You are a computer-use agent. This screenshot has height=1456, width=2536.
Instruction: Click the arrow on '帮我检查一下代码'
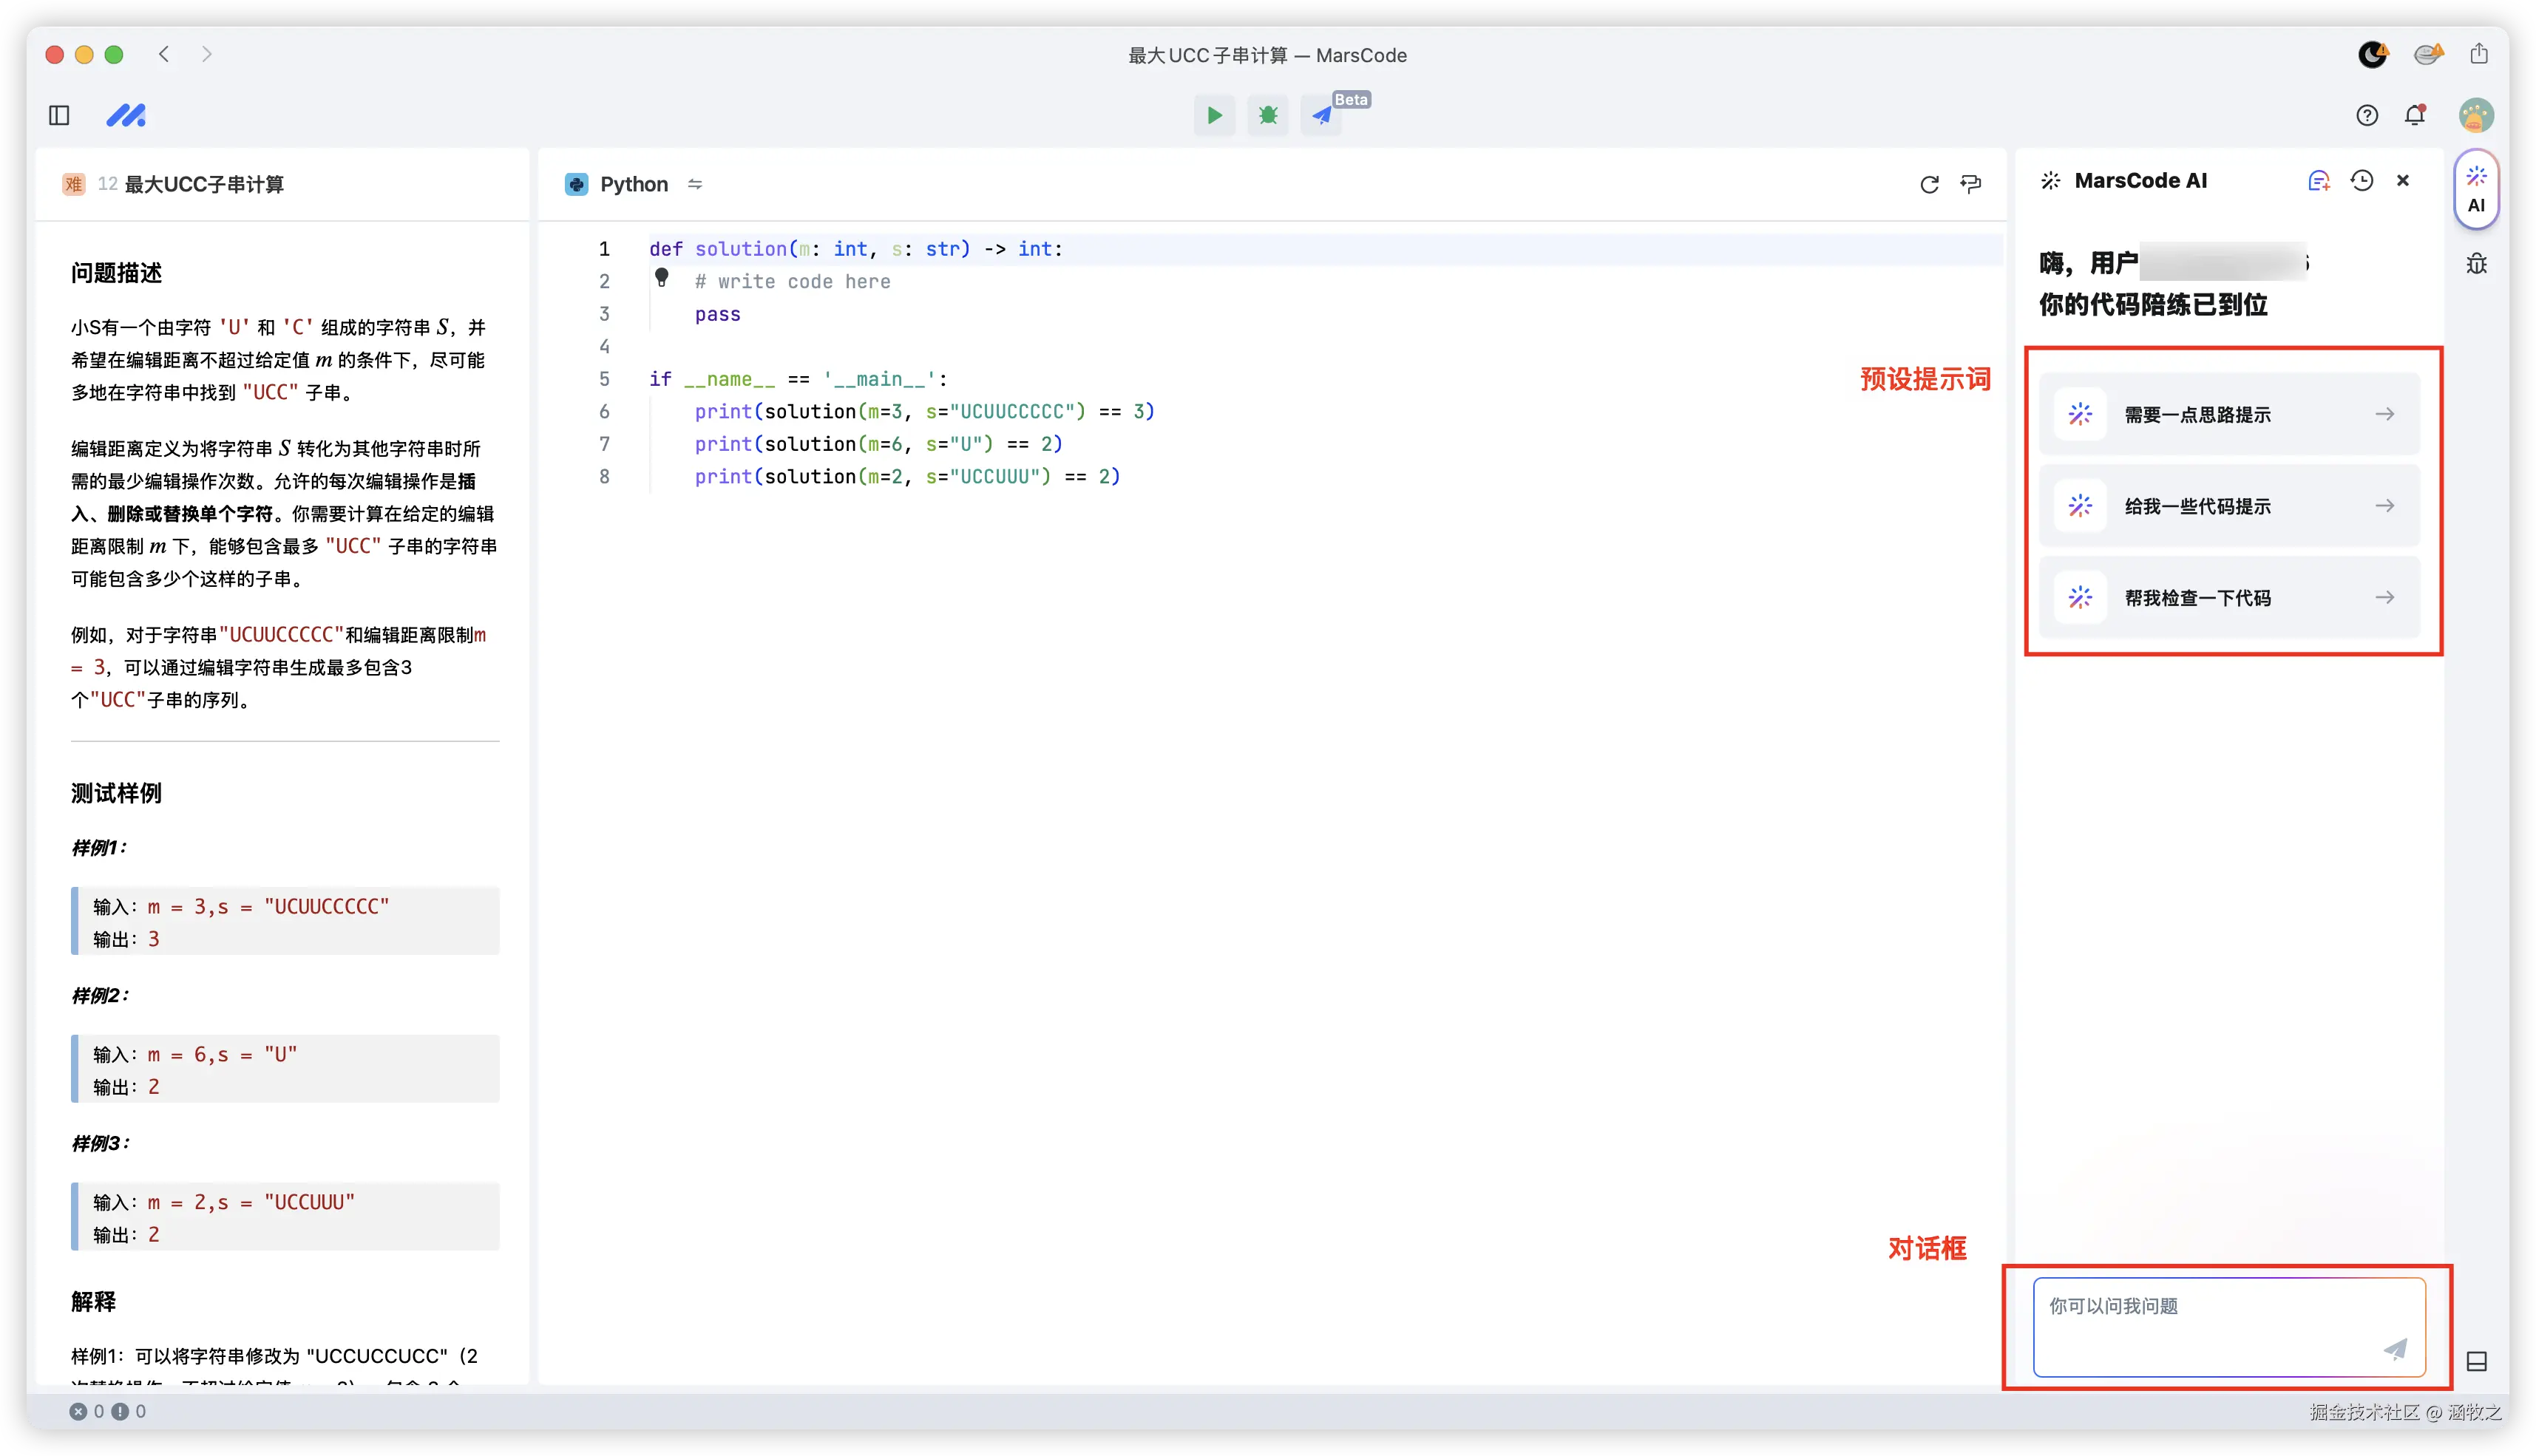[x=2385, y=598]
